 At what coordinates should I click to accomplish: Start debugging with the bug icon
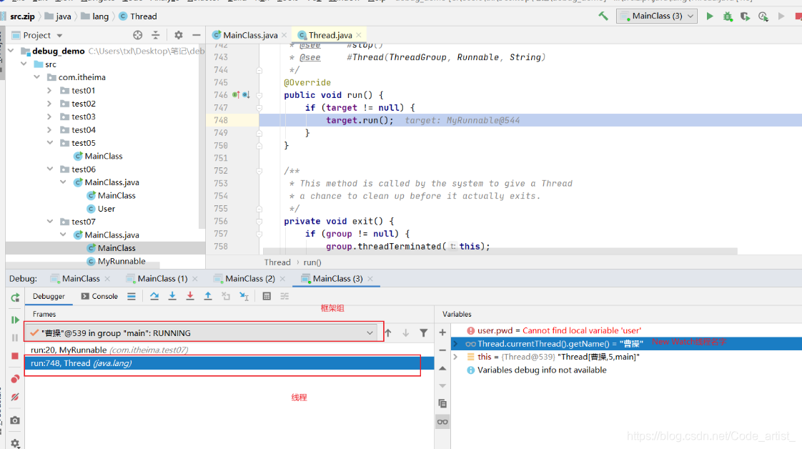pyautogui.click(x=728, y=16)
